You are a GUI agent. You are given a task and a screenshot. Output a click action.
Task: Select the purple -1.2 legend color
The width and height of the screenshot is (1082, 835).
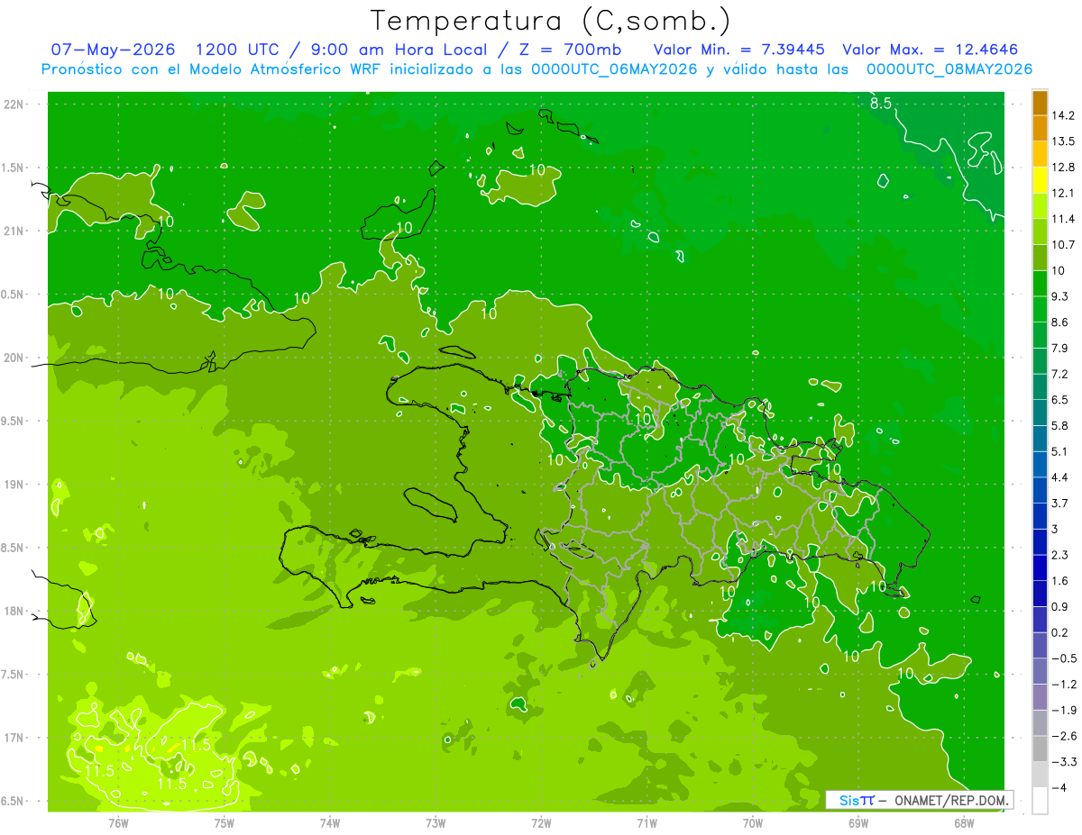click(1040, 671)
